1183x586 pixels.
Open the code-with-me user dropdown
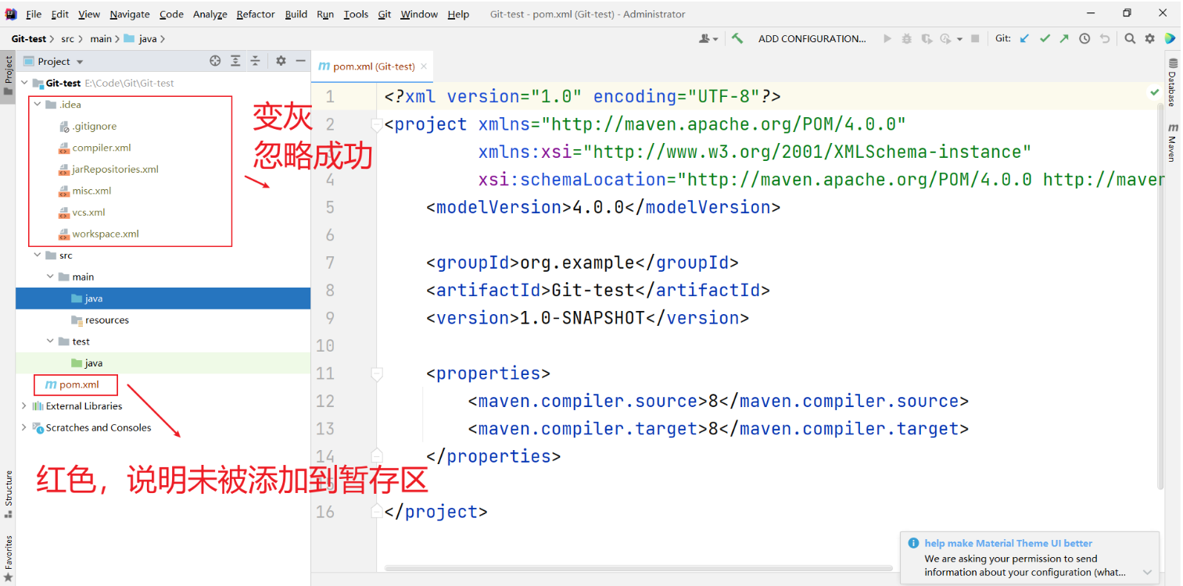pyautogui.click(x=709, y=38)
